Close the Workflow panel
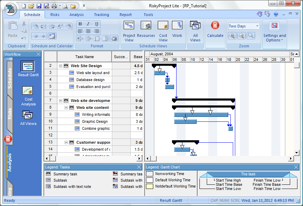This screenshot has width=303, height=206. pos(39,54)
